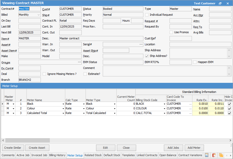This screenshot has width=233, height=159.
Task: Click the meter grid's left scroll arrow
Action: tap(3, 140)
